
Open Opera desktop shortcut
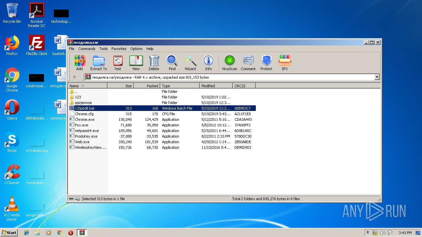point(12,110)
